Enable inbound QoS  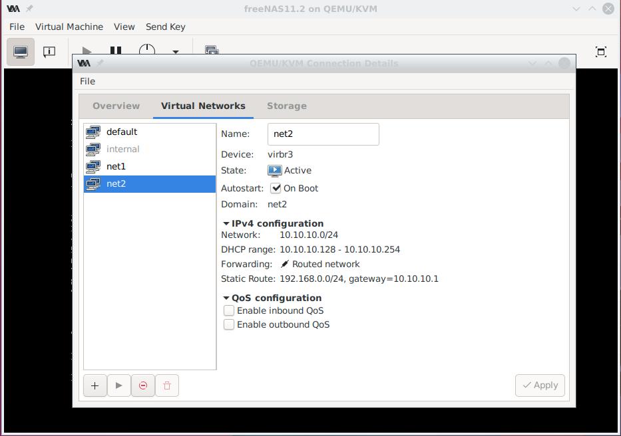(229, 310)
